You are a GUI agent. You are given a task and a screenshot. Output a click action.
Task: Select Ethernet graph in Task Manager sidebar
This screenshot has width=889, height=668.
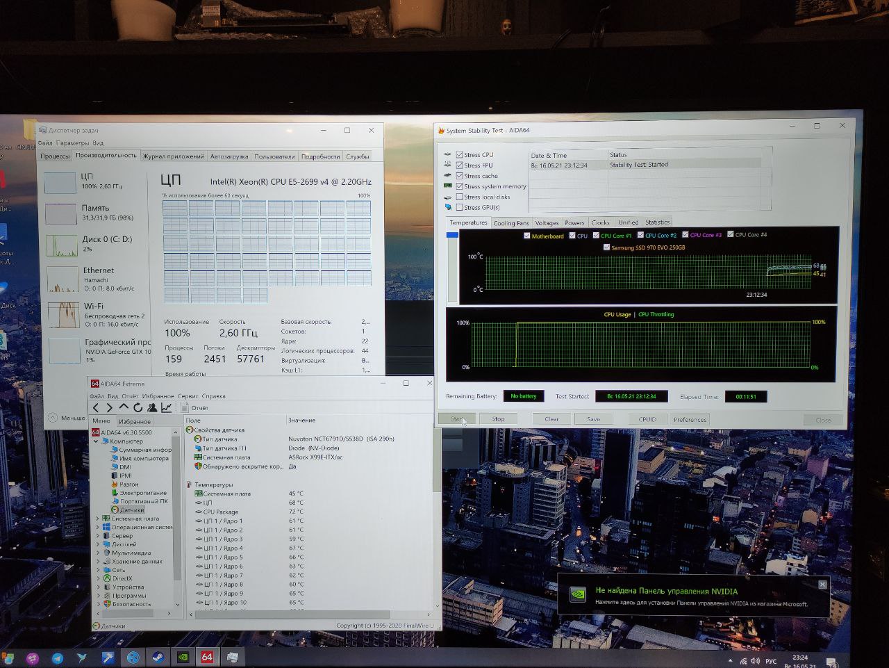[63, 279]
